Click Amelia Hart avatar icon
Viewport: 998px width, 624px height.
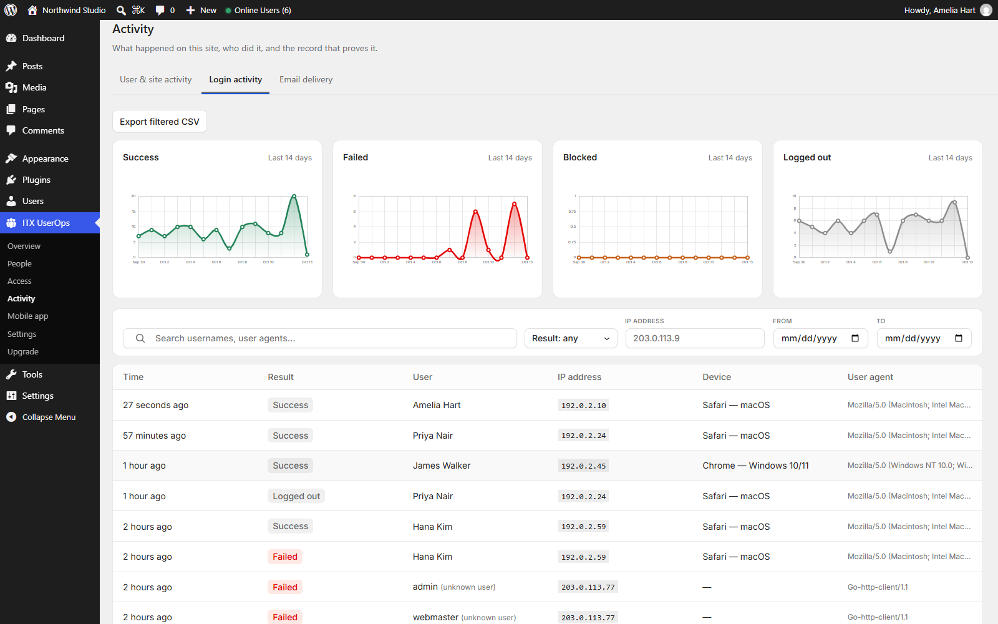pyautogui.click(x=986, y=10)
